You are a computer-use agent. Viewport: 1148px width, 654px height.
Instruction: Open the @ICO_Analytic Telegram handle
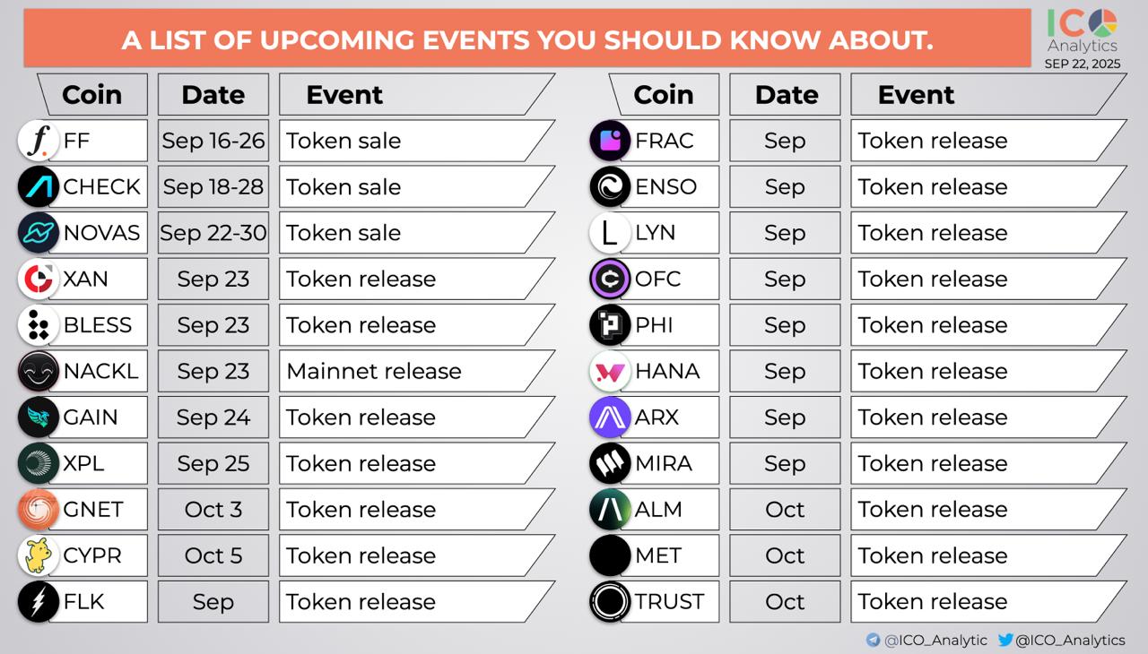click(935, 640)
